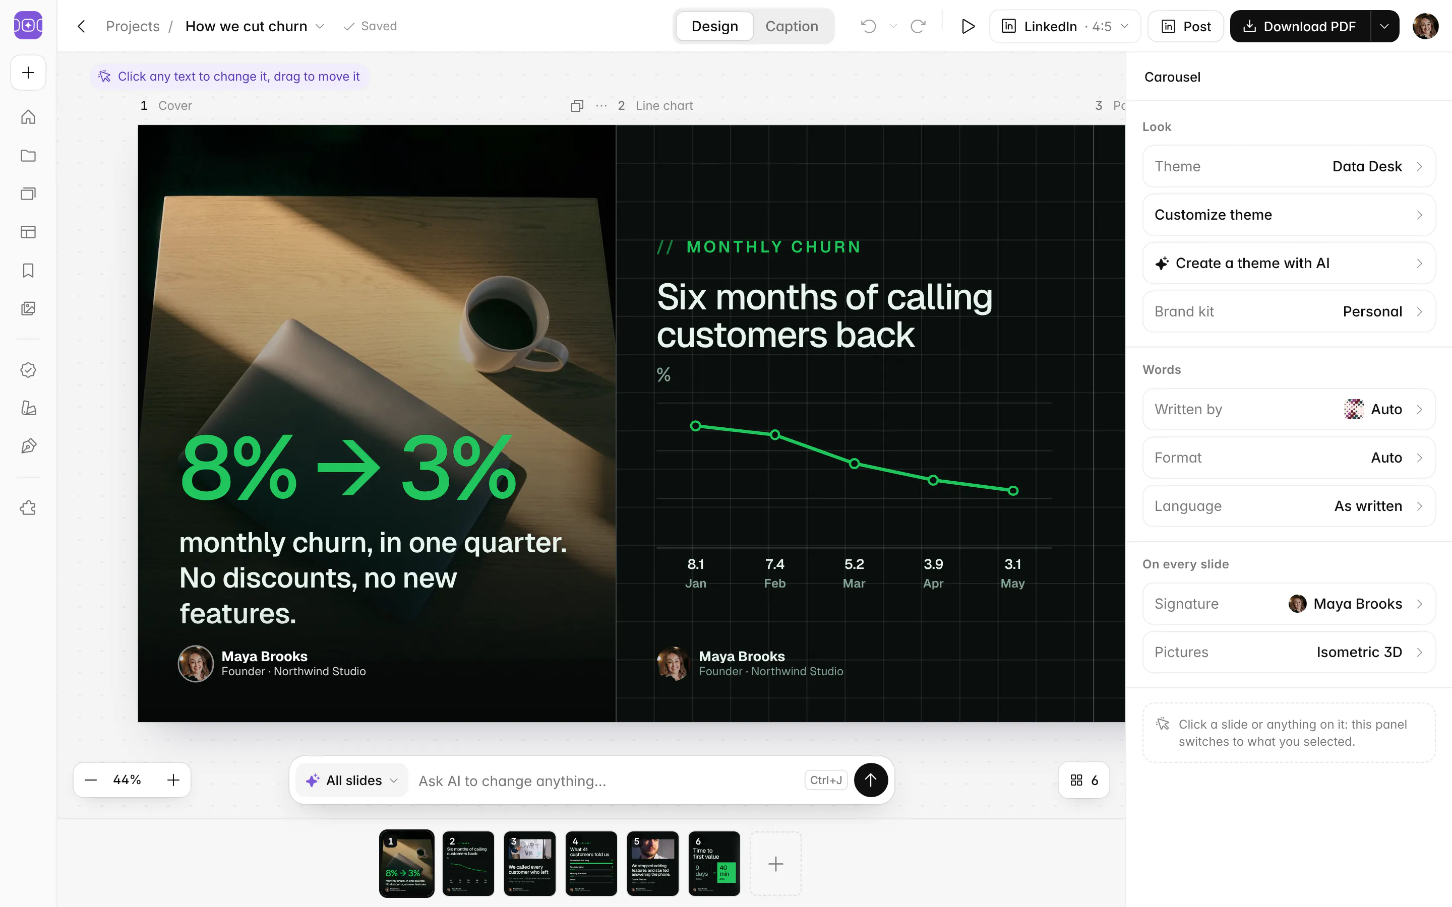Image resolution: width=1452 pixels, height=907 pixels.
Task: Open the Home icon in sidebar
Action: (28, 117)
